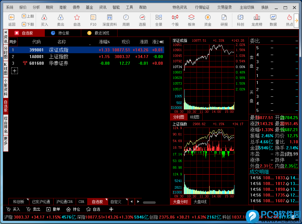The width and height of the screenshot is (302, 224).
Task: Select the 上证指数 index row
Action: coord(86,57)
